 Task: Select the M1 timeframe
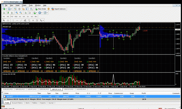pos(4,17)
